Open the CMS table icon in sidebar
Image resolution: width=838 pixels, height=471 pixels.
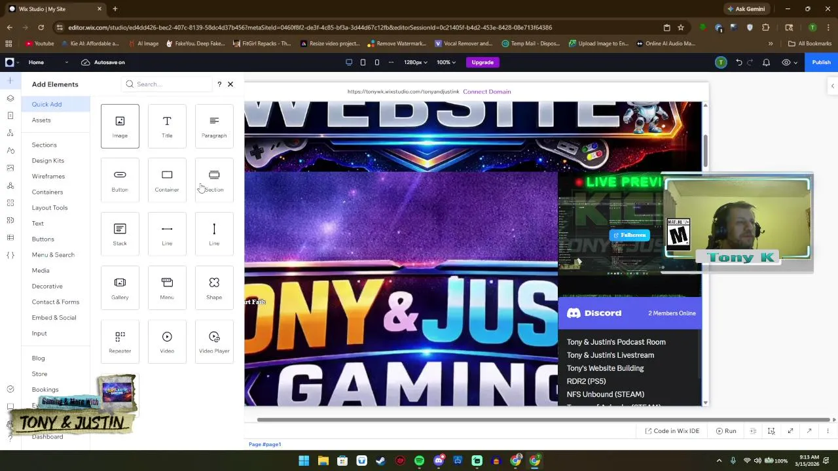pos(10,237)
